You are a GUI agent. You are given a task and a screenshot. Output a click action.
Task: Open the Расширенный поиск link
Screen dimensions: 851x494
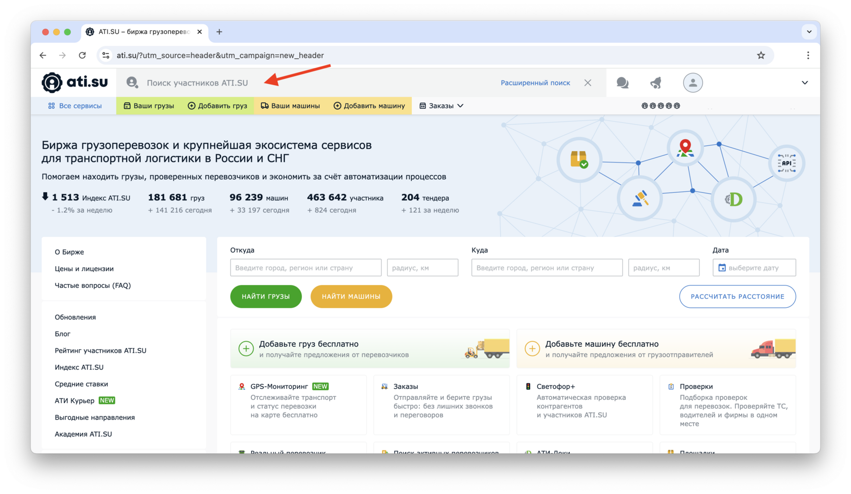pos(535,83)
